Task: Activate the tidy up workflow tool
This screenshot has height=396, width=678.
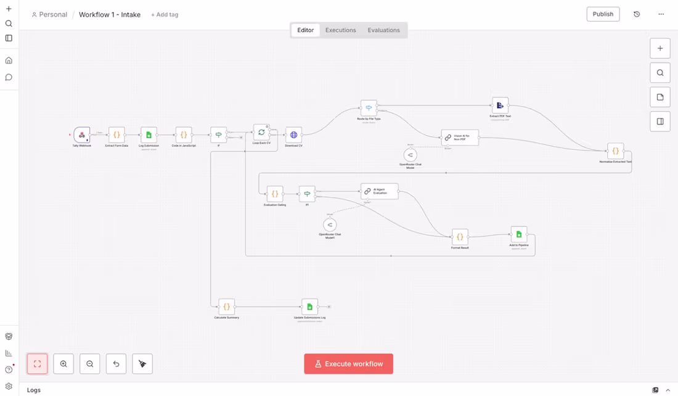Action: 142,363
